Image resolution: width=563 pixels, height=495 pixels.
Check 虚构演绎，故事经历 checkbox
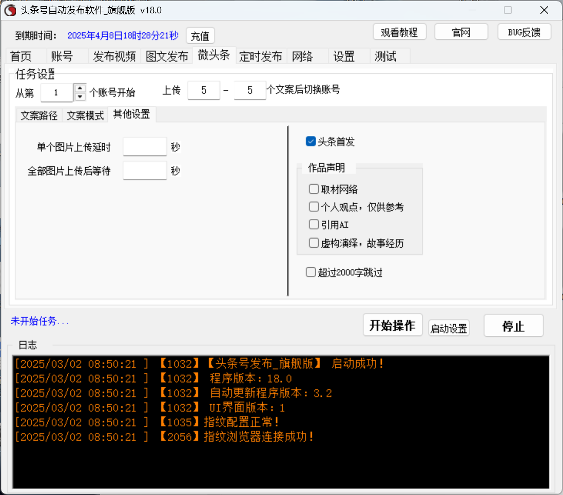tap(314, 243)
